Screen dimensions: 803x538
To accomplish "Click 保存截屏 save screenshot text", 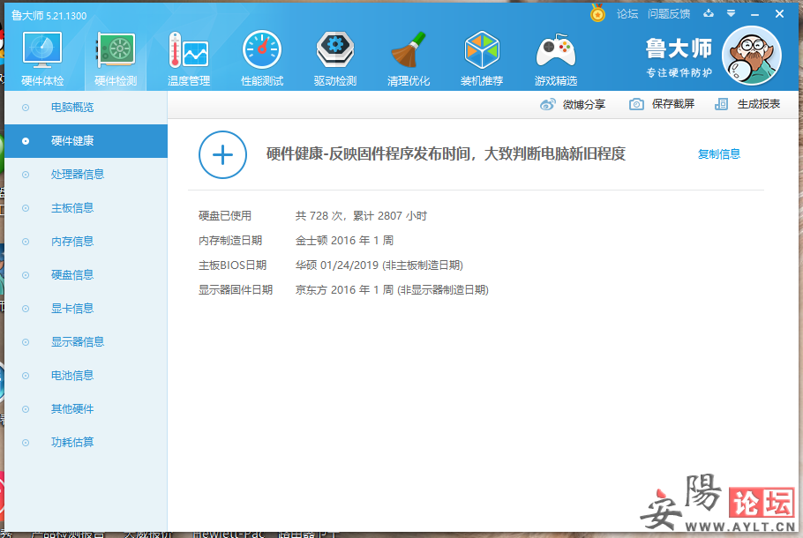I will point(673,104).
